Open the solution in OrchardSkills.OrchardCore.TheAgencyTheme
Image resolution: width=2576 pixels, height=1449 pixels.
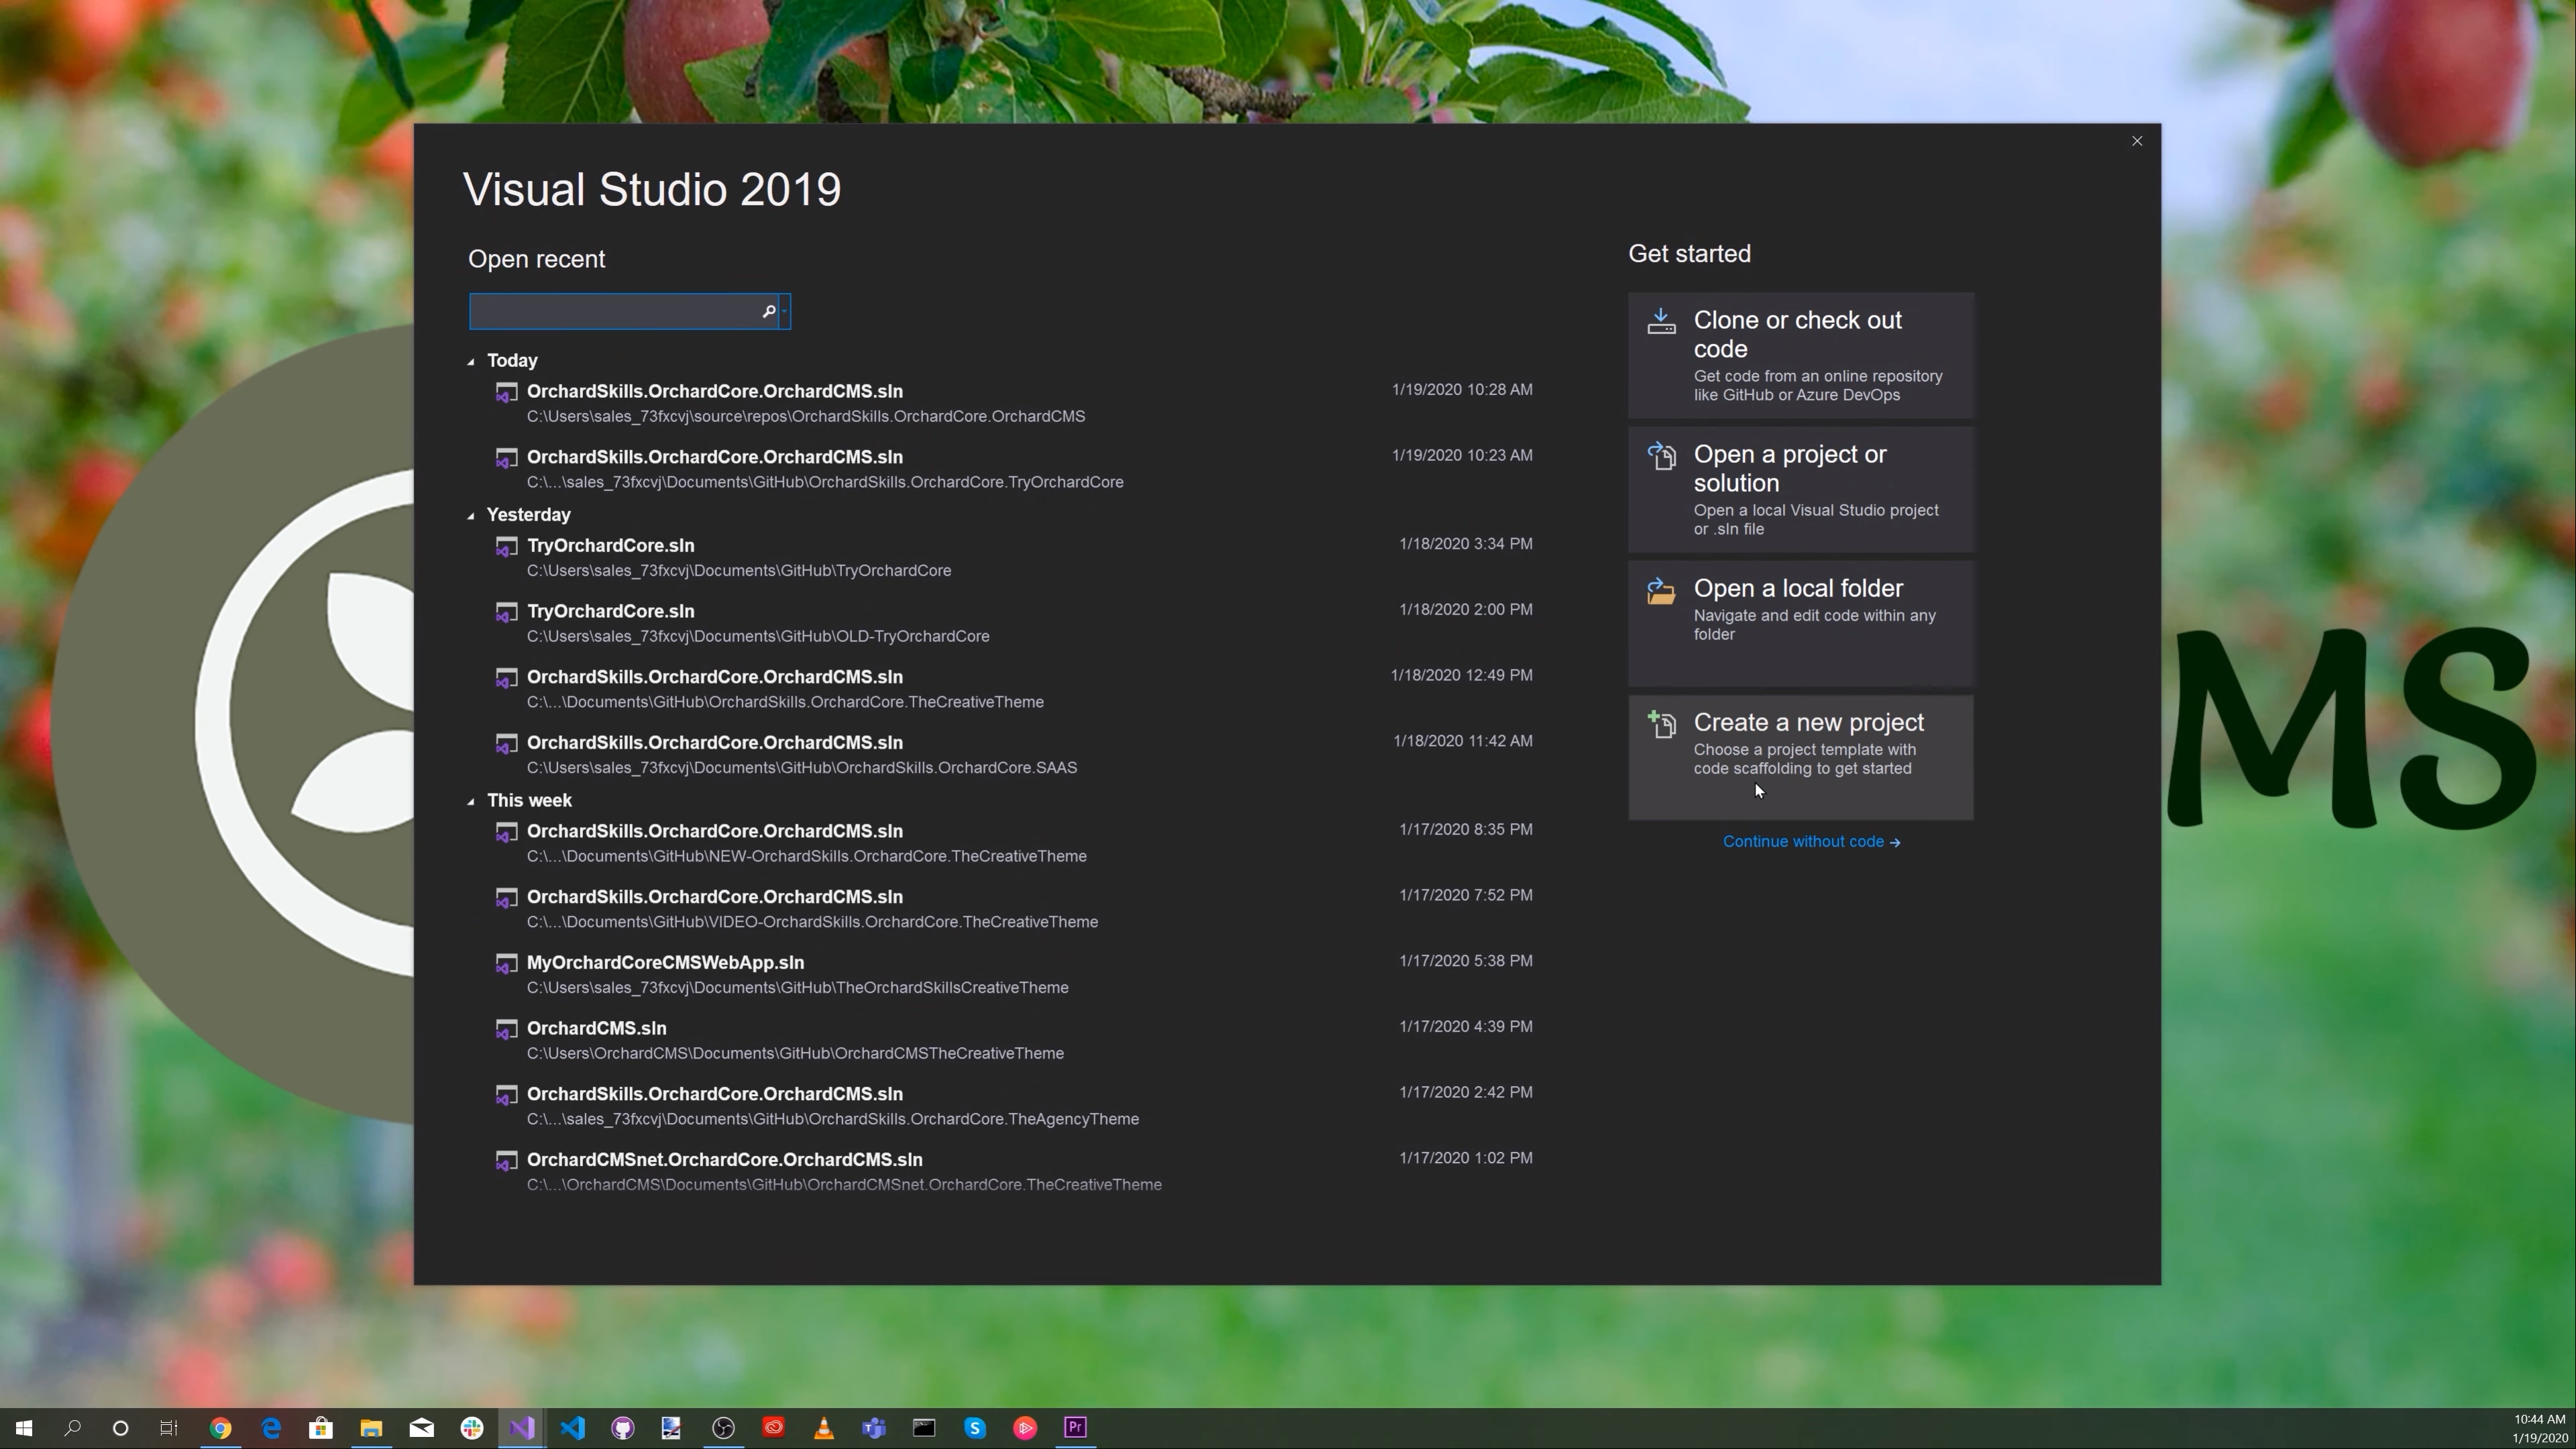[1013, 1106]
